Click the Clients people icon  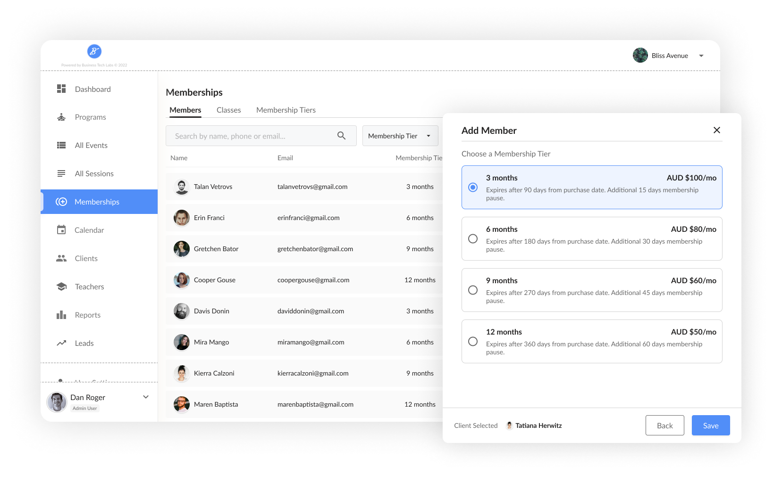click(61, 258)
